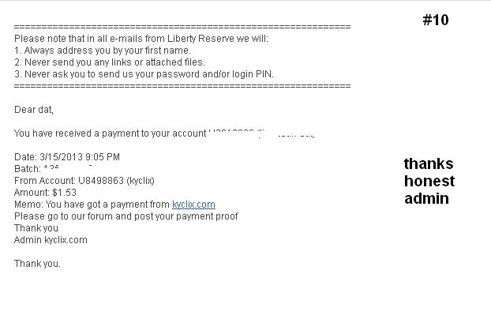This screenshot has width=491, height=319.
Task: Open the blue kyclix.com link in the memo
Action: click(x=193, y=205)
